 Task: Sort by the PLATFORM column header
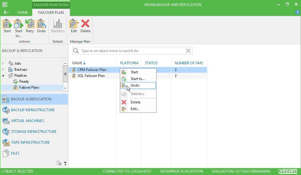tap(129, 63)
